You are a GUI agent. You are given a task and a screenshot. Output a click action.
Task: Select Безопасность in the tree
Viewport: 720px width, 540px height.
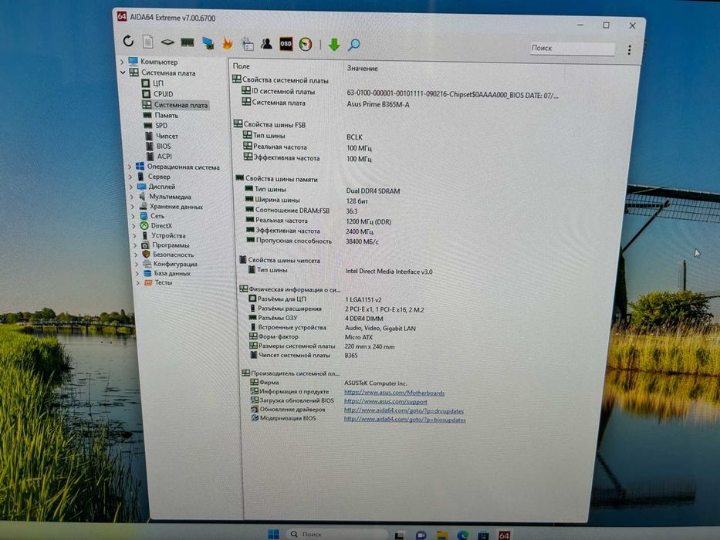173,255
